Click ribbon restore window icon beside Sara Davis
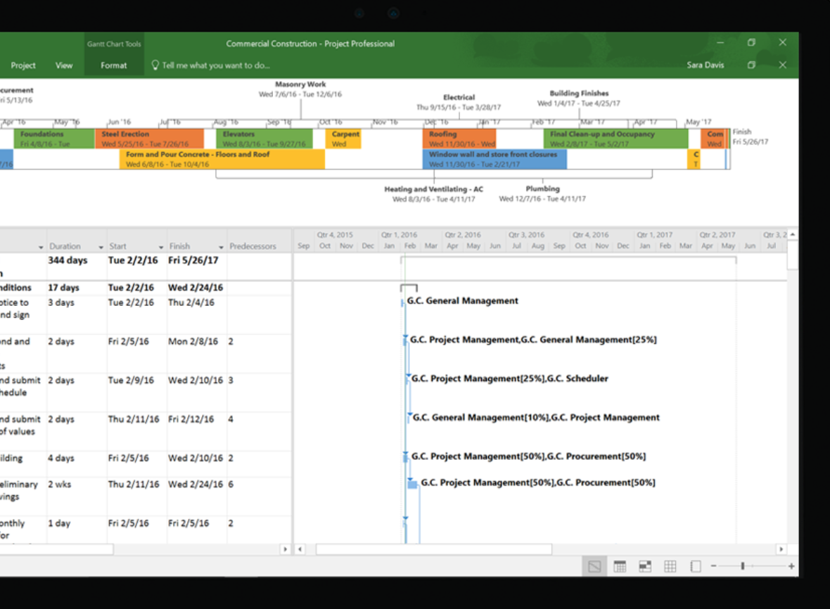 pos(751,65)
